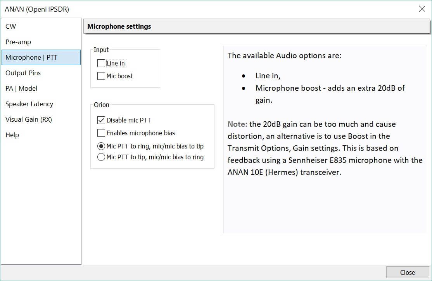Click the Input group box label
432x281 pixels.
click(x=101, y=50)
